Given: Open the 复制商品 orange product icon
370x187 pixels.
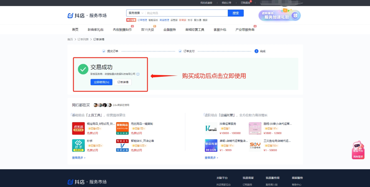Looking at the screenshot, I should (122, 128).
